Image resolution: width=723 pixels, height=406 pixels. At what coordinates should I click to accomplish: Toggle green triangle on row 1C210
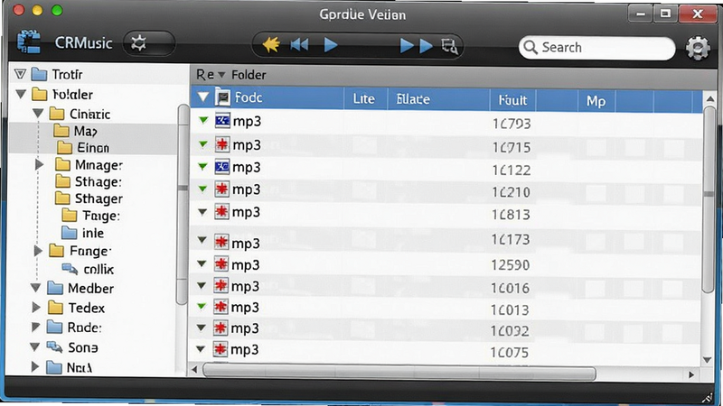(202, 189)
